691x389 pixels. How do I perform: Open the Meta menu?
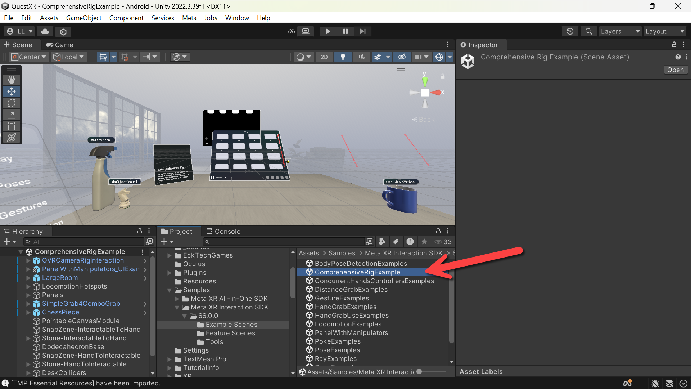click(189, 18)
